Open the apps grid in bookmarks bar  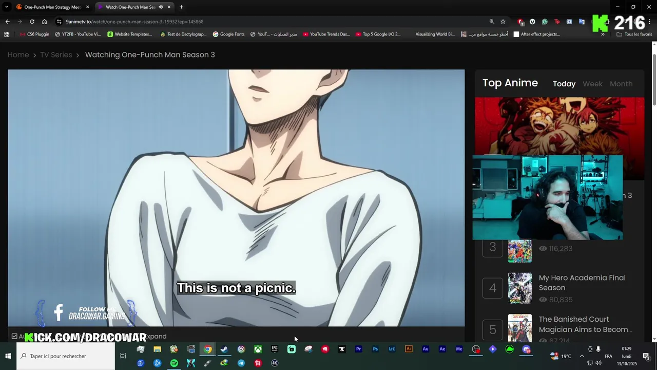[7, 34]
